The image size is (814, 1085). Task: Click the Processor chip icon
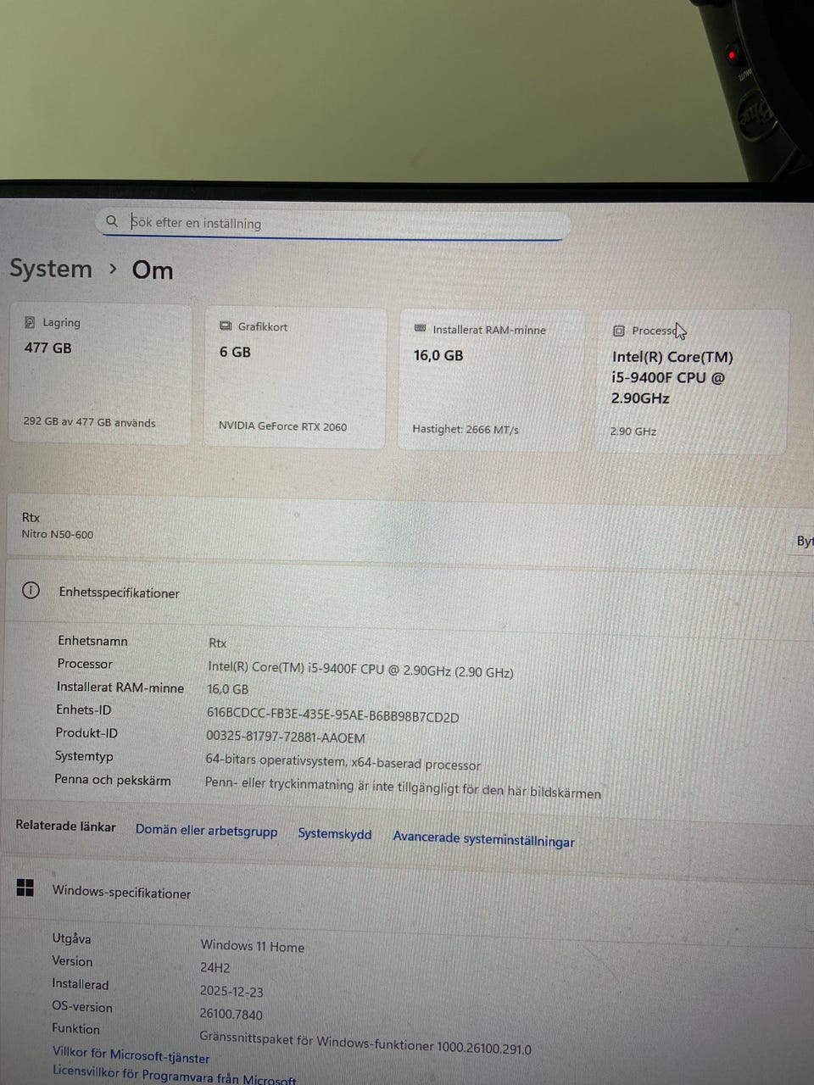(619, 331)
